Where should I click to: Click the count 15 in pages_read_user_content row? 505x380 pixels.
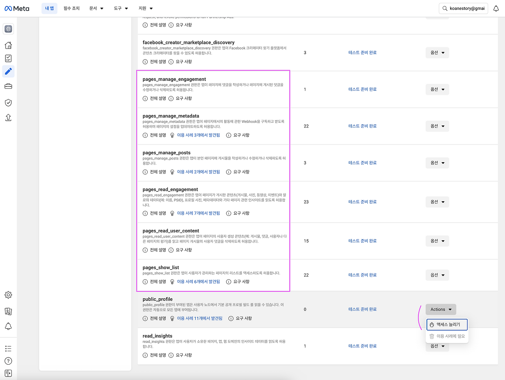click(306, 241)
